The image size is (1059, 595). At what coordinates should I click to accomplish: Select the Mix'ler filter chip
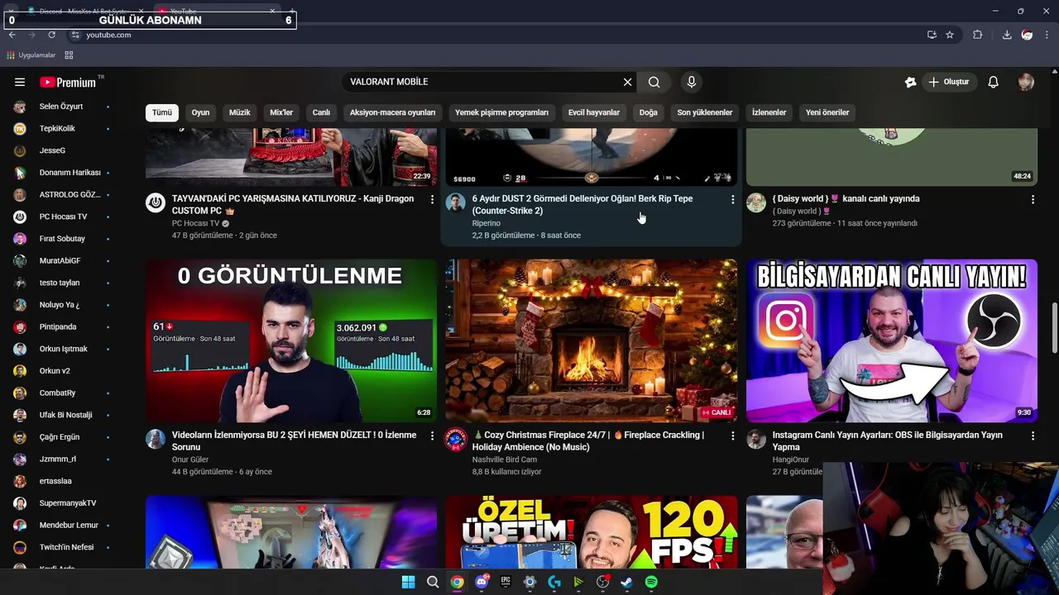[x=281, y=112]
